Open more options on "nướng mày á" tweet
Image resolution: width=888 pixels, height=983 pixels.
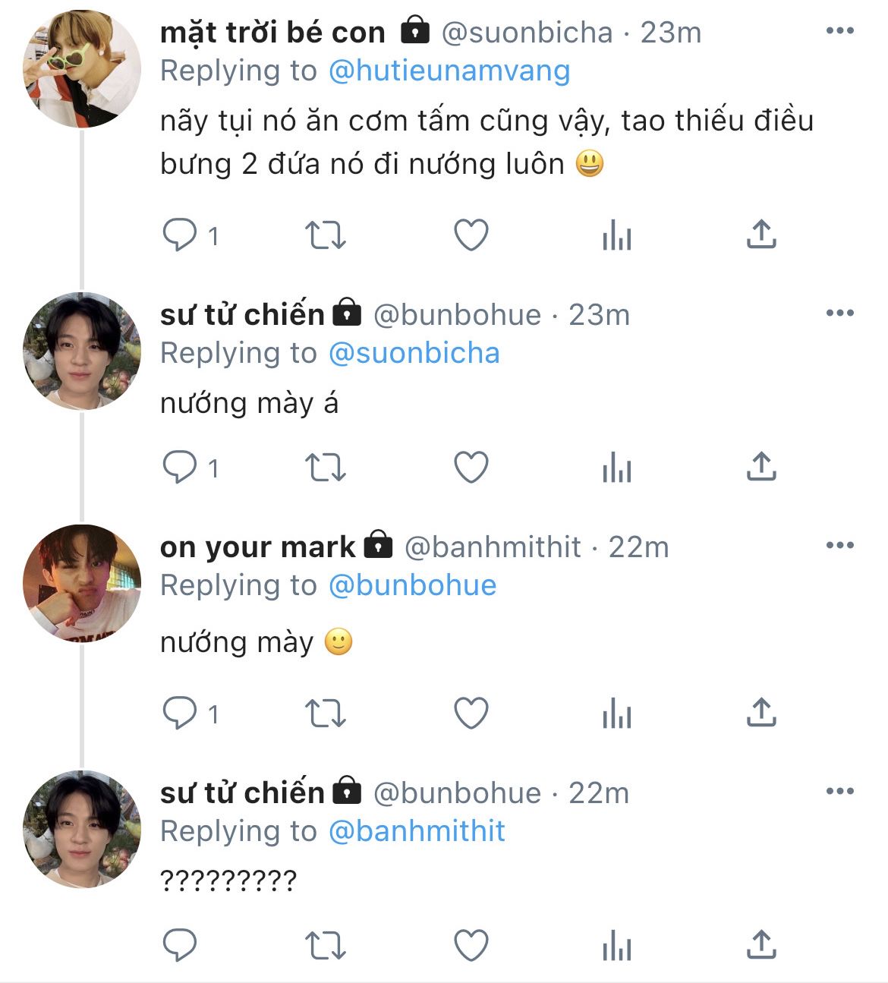tap(839, 313)
